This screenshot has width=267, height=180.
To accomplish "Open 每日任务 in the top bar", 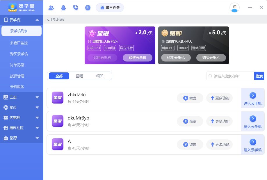I will (x=110, y=8).
